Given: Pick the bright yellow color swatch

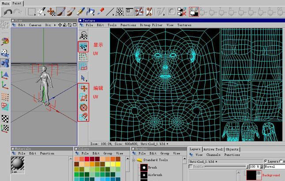Looking at the screenshot, I should click(x=118, y=164).
